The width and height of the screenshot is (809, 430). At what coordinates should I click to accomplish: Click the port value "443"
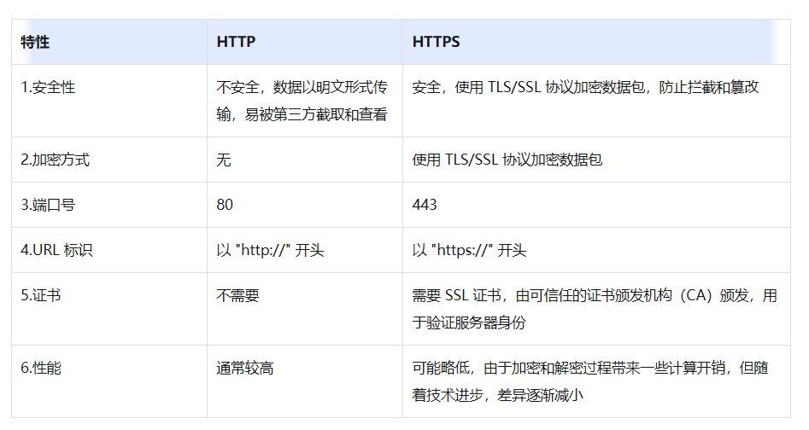coord(424,205)
